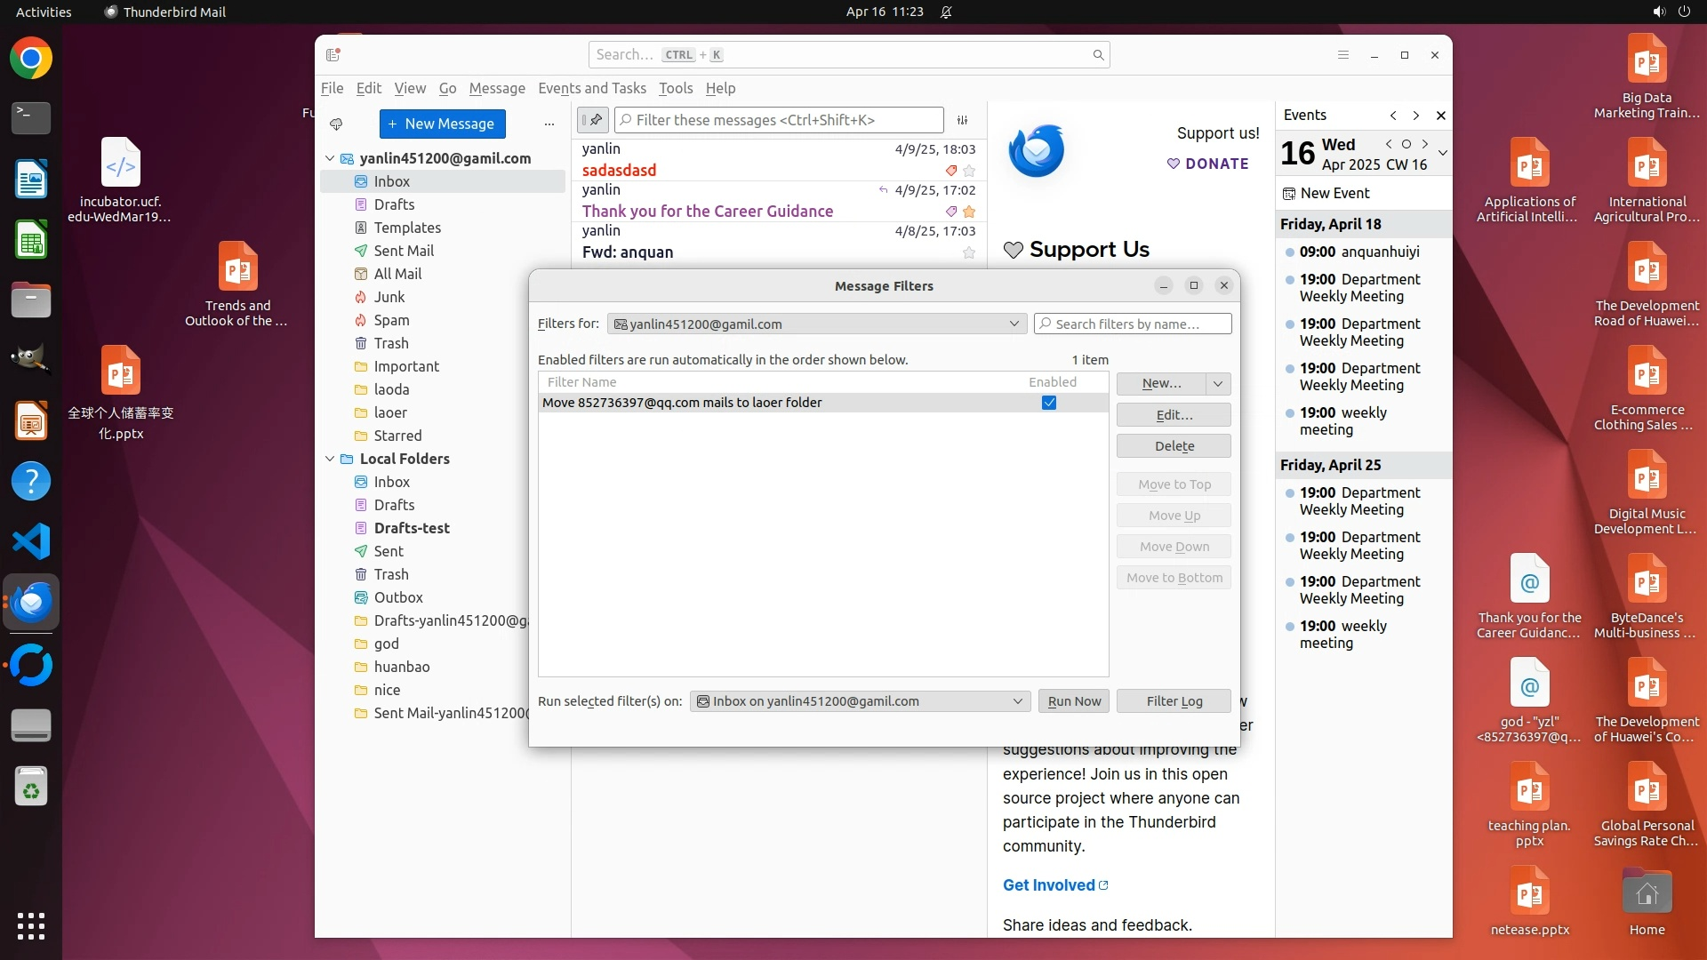The height and width of the screenshot is (960, 1707).
Task: Click the Search filters by name field
Action: pyautogui.click(x=1133, y=324)
